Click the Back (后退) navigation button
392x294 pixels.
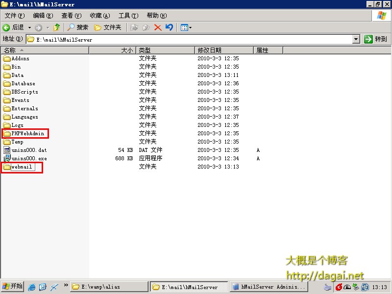13,27
